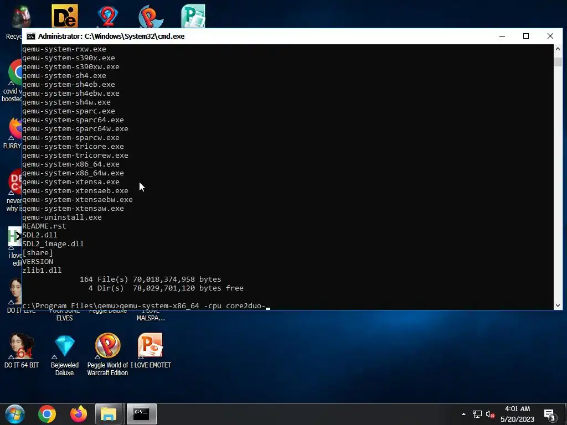Open the DO IT 64 BIT desktop icon
The image size is (567, 425).
tap(22, 350)
